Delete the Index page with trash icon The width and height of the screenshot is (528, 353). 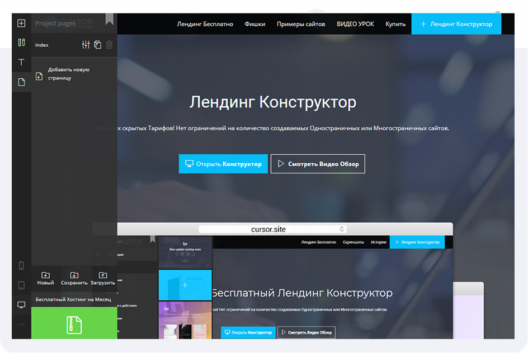tap(109, 45)
